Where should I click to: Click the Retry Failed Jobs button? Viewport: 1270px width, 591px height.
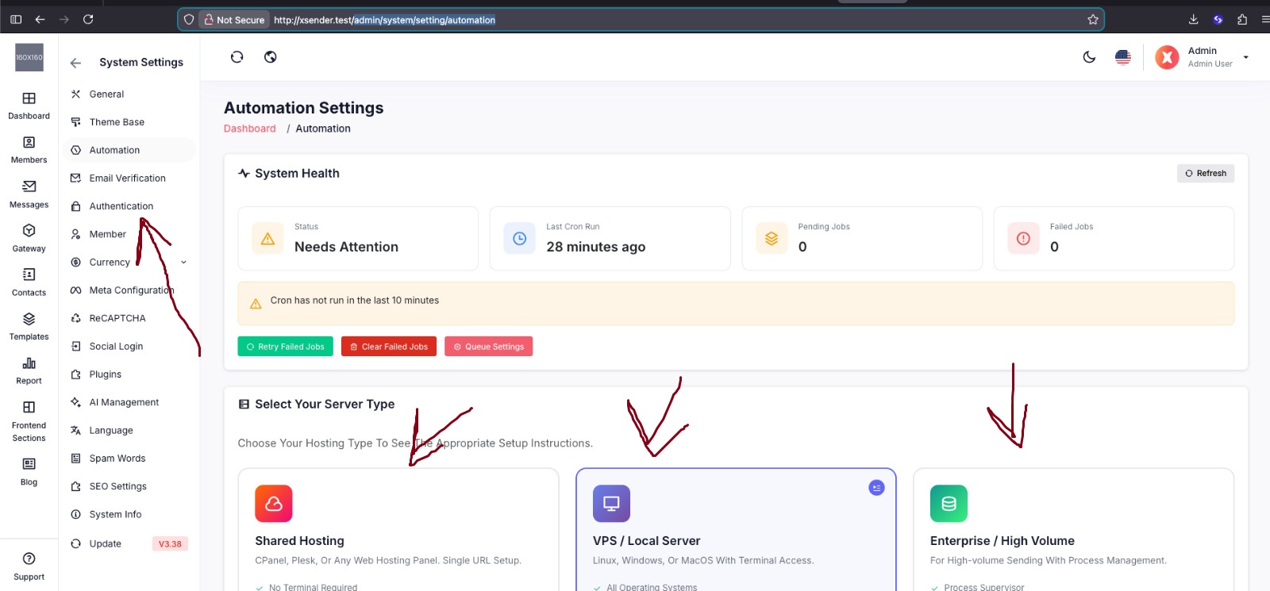(x=285, y=347)
